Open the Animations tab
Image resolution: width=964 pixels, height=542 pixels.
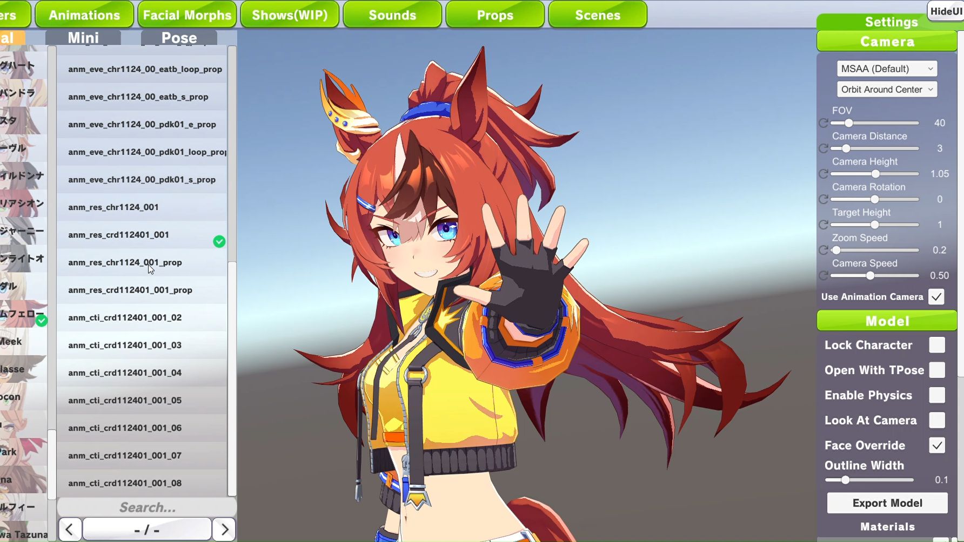point(84,15)
